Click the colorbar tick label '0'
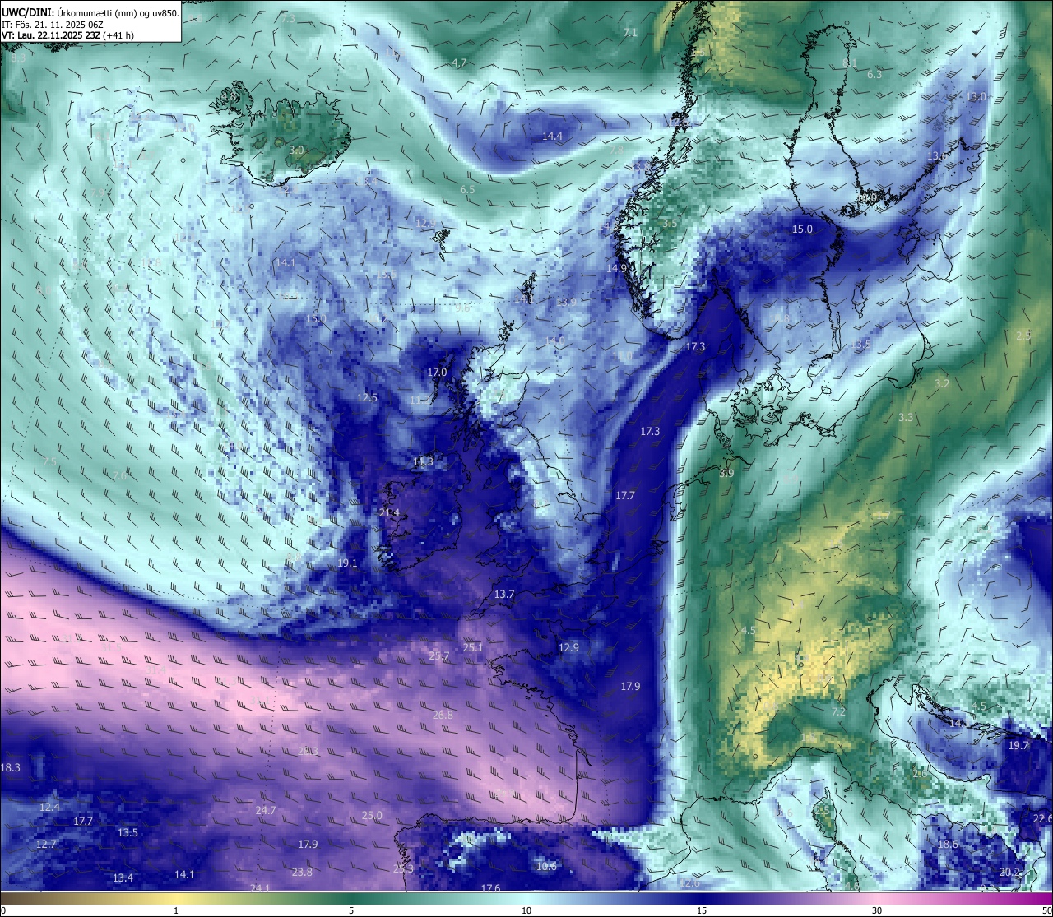This screenshot has height=917, width=1053. coord(2,910)
